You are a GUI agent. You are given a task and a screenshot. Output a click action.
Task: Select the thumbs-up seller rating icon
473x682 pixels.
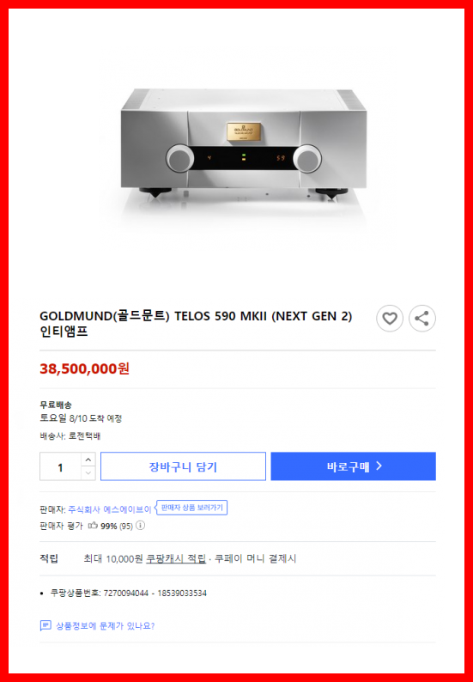tap(93, 526)
